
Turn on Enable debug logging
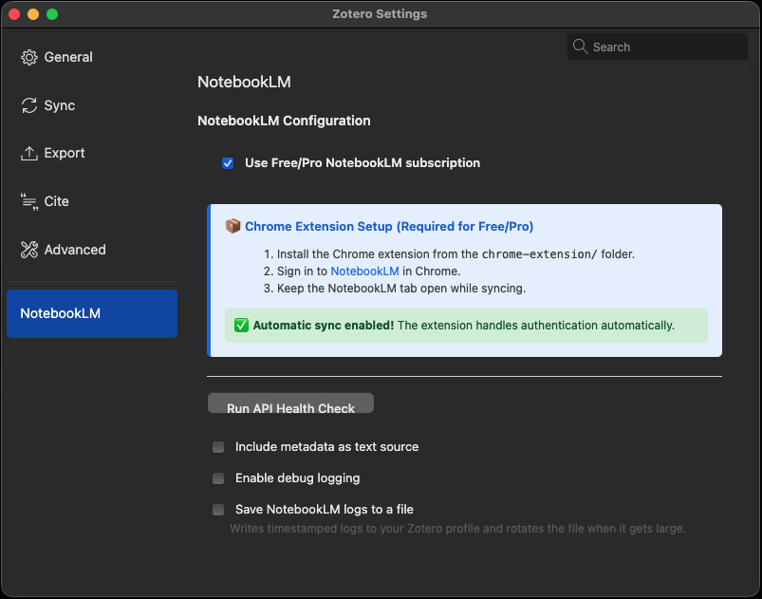(x=218, y=478)
